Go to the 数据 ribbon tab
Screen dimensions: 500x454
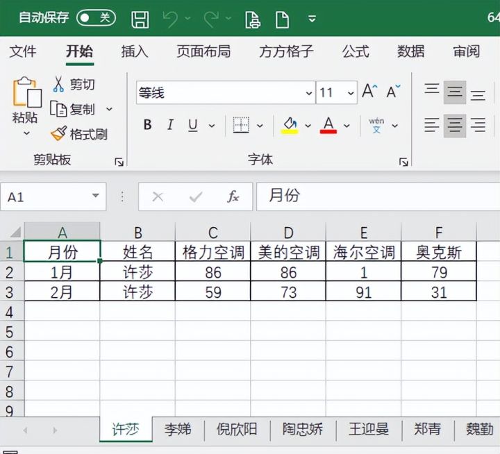[410, 51]
